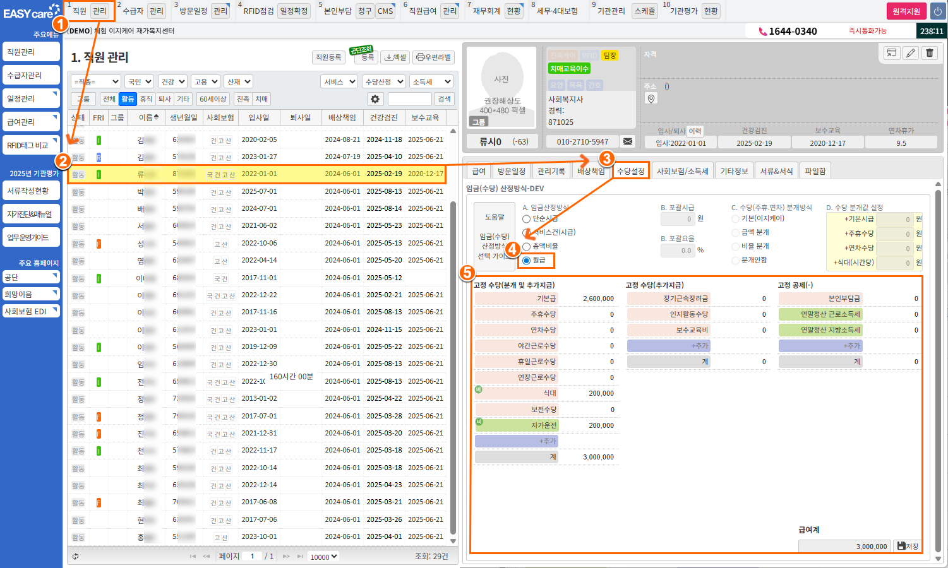This screenshot has width=948, height=568.
Task: Expand the 수당산정 filter dropdown
Action: click(x=383, y=82)
